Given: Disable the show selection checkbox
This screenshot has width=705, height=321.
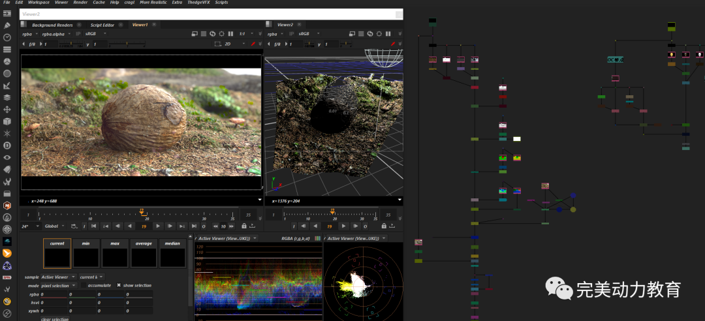Looking at the screenshot, I should point(119,285).
